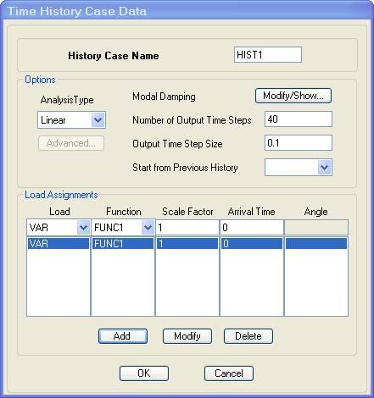Viewport: 374px width, 398px height.
Task: Select the VAR row in load list
Action: [x=59, y=243]
